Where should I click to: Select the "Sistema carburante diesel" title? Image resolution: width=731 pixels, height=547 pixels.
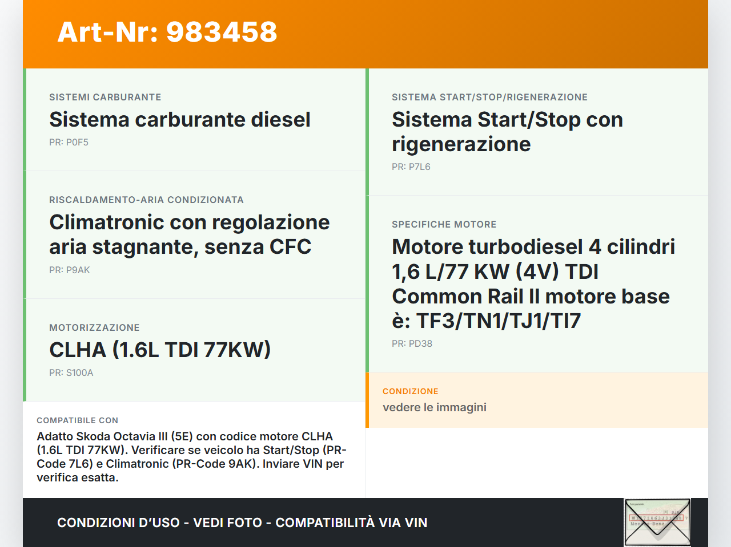(x=180, y=120)
